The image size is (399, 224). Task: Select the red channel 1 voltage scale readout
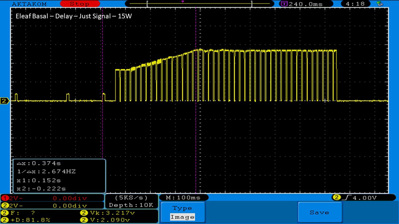tap(52, 198)
